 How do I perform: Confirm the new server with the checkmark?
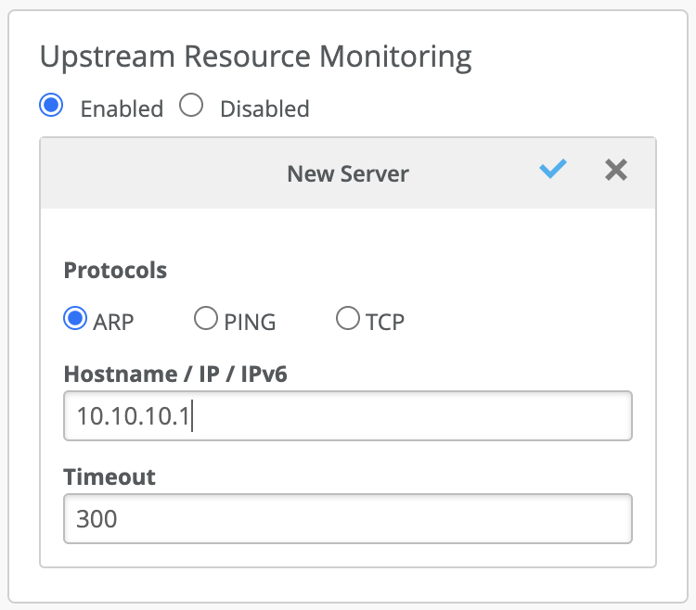pos(553,169)
